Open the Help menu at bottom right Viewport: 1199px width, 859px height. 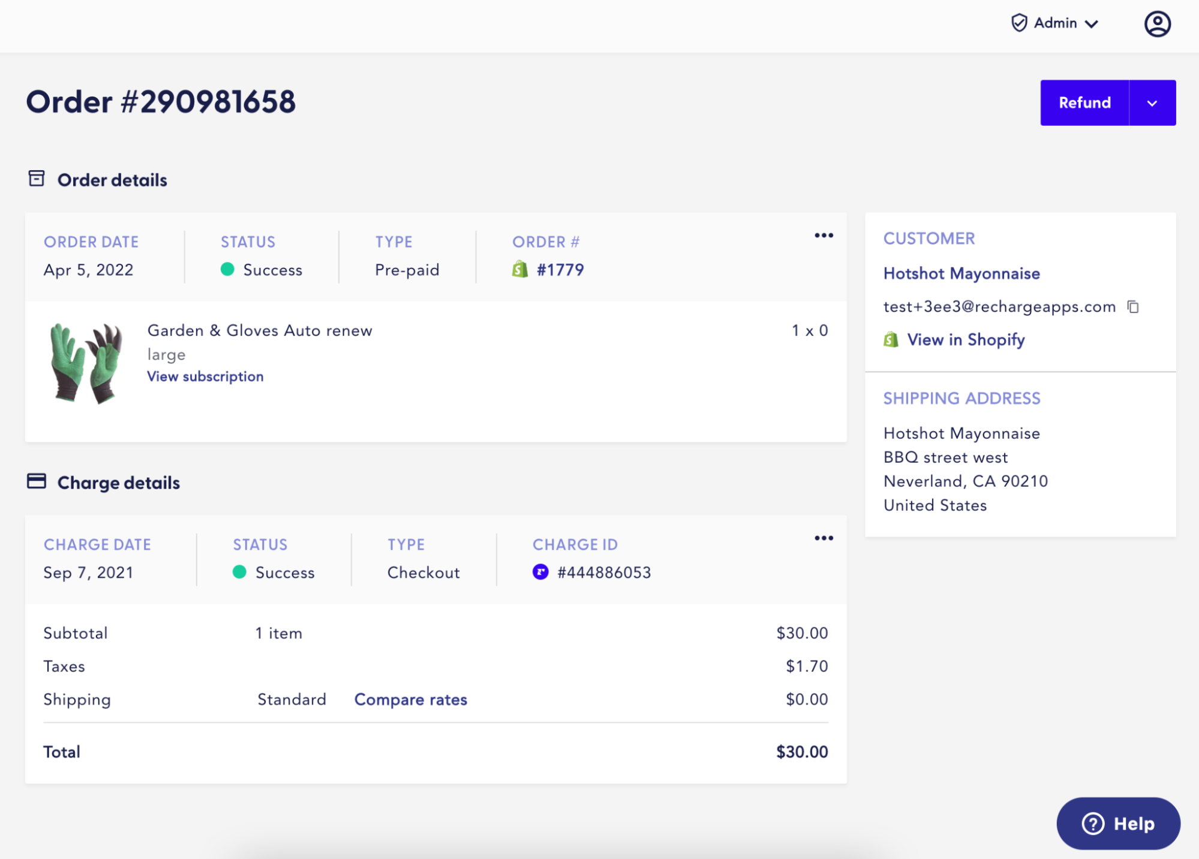coord(1117,824)
